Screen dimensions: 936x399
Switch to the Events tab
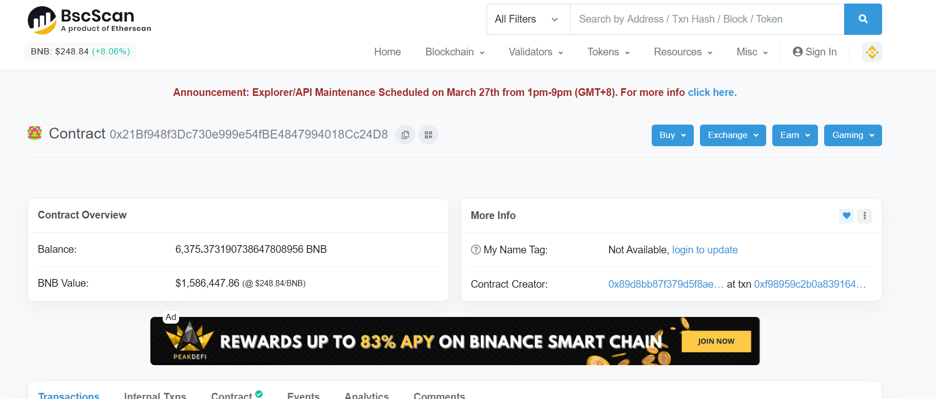point(303,395)
